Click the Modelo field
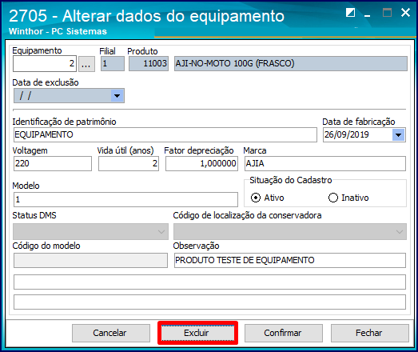This screenshot has width=418, height=352. coord(125,199)
